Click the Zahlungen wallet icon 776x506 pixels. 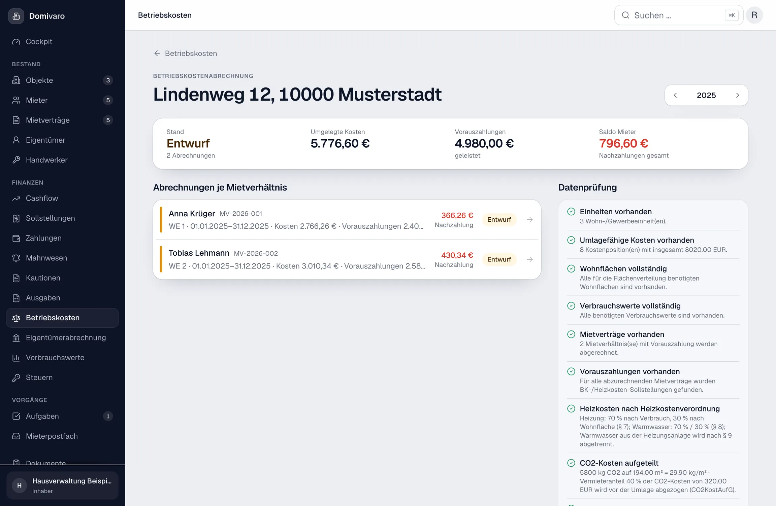point(16,238)
